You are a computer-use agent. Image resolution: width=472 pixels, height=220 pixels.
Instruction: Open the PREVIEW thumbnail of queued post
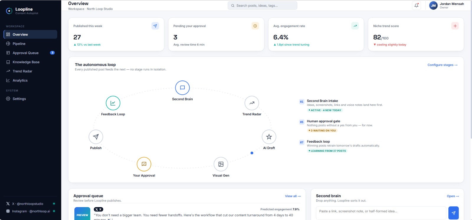pyautogui.click(x=82, y=214)
